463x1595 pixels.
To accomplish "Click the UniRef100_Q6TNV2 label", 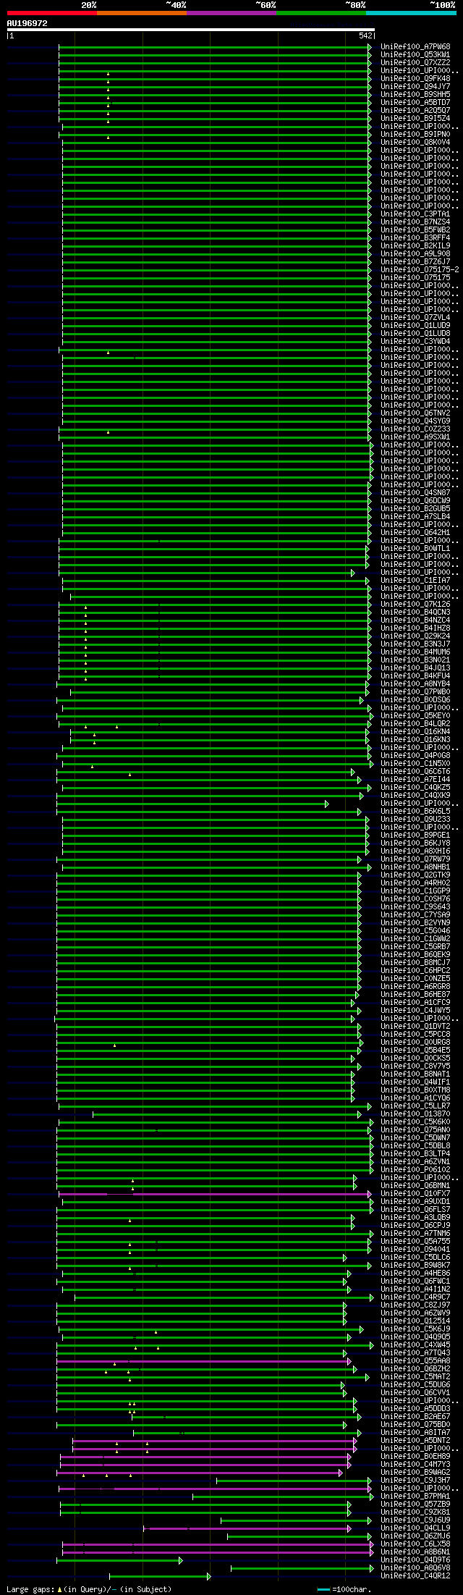I will pyautogui.click(x=415, y=413).
